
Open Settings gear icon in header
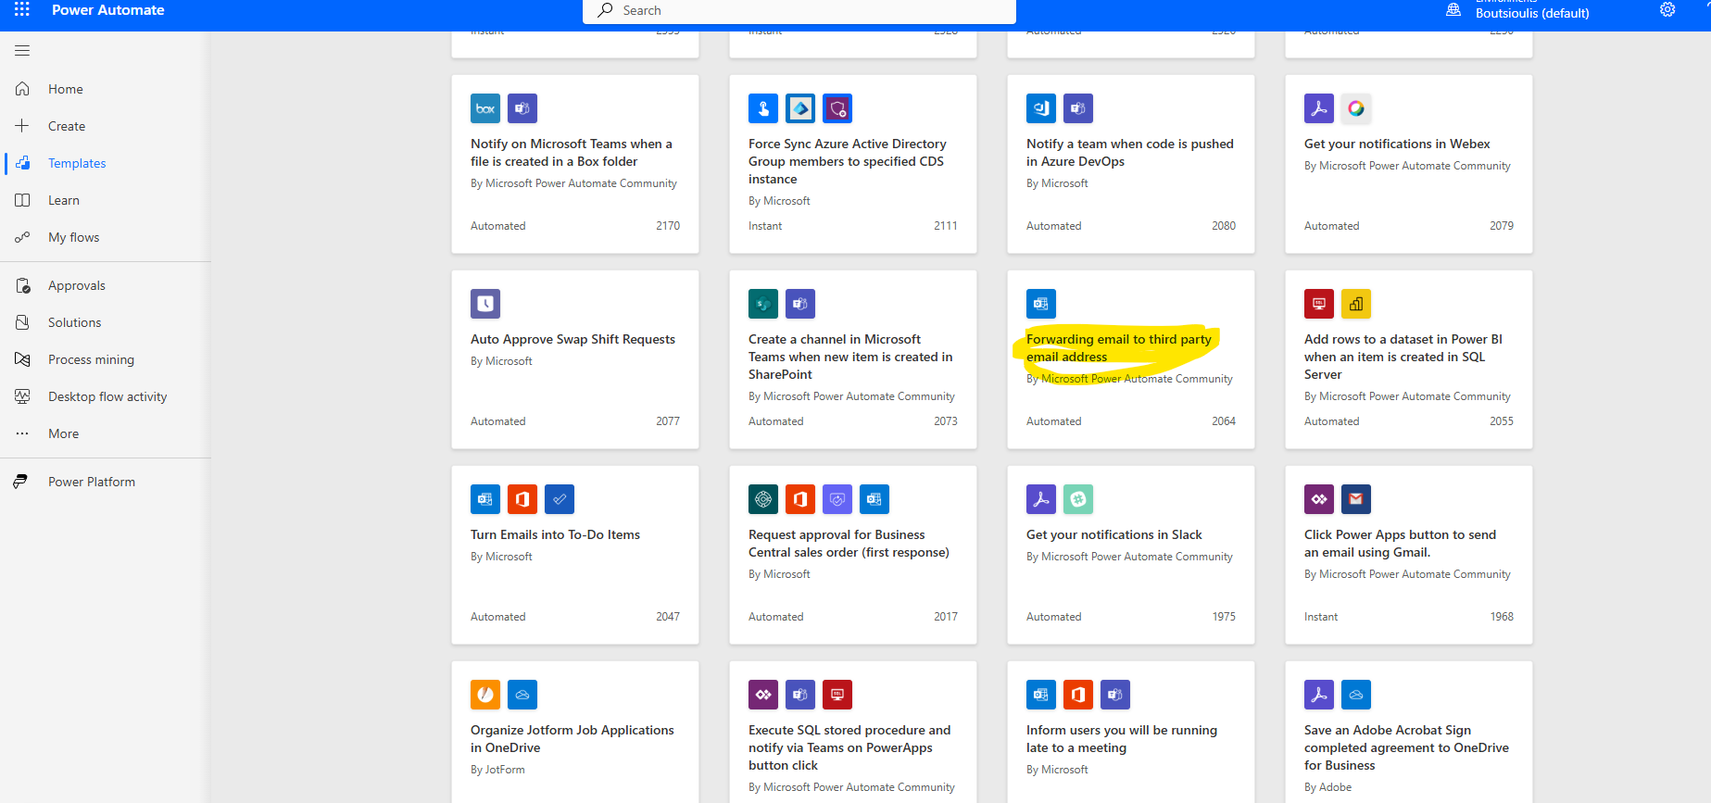point(1667,10)
